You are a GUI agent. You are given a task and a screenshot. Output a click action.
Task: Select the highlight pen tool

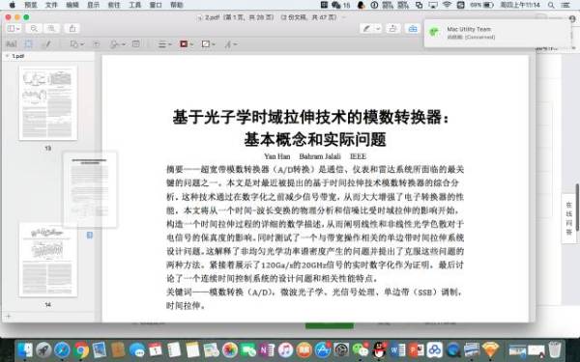[x=366, y=28]
